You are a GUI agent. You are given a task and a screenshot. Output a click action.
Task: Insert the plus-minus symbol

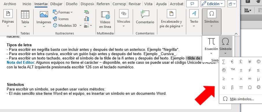click(241, 70)
